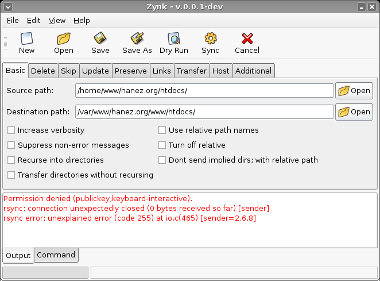
Task: Click the New toolbar icon
Action: [x=26, y=39]
